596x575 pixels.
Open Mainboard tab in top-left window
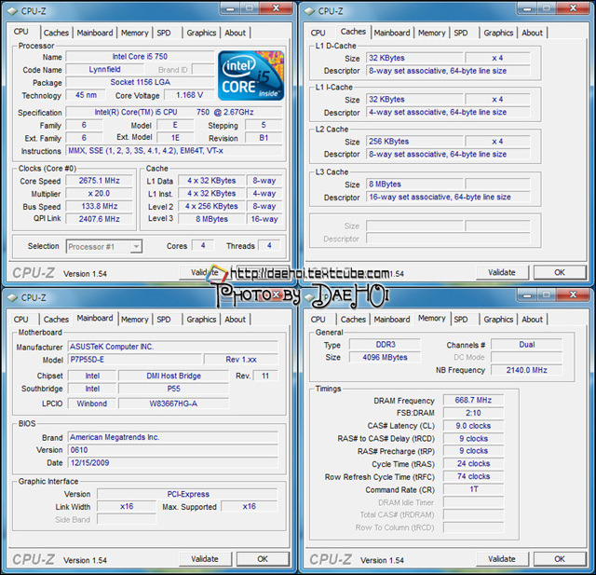click(x=95, y=33)
